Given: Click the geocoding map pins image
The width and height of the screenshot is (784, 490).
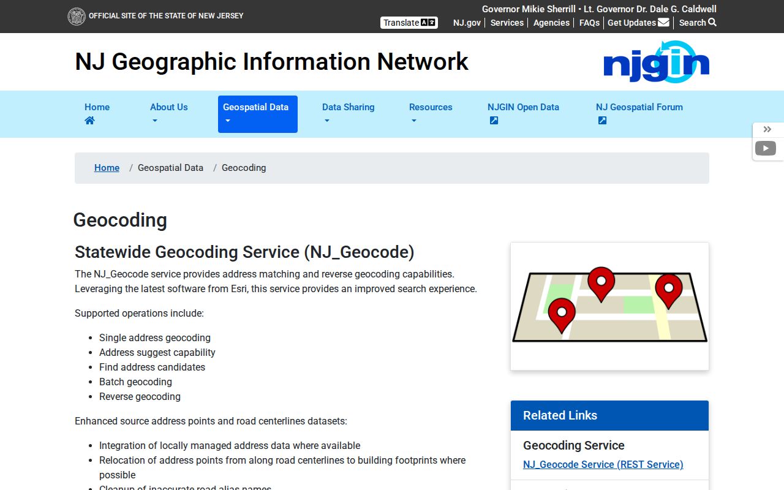Looking at the screenshot, I should pos(609,306).
